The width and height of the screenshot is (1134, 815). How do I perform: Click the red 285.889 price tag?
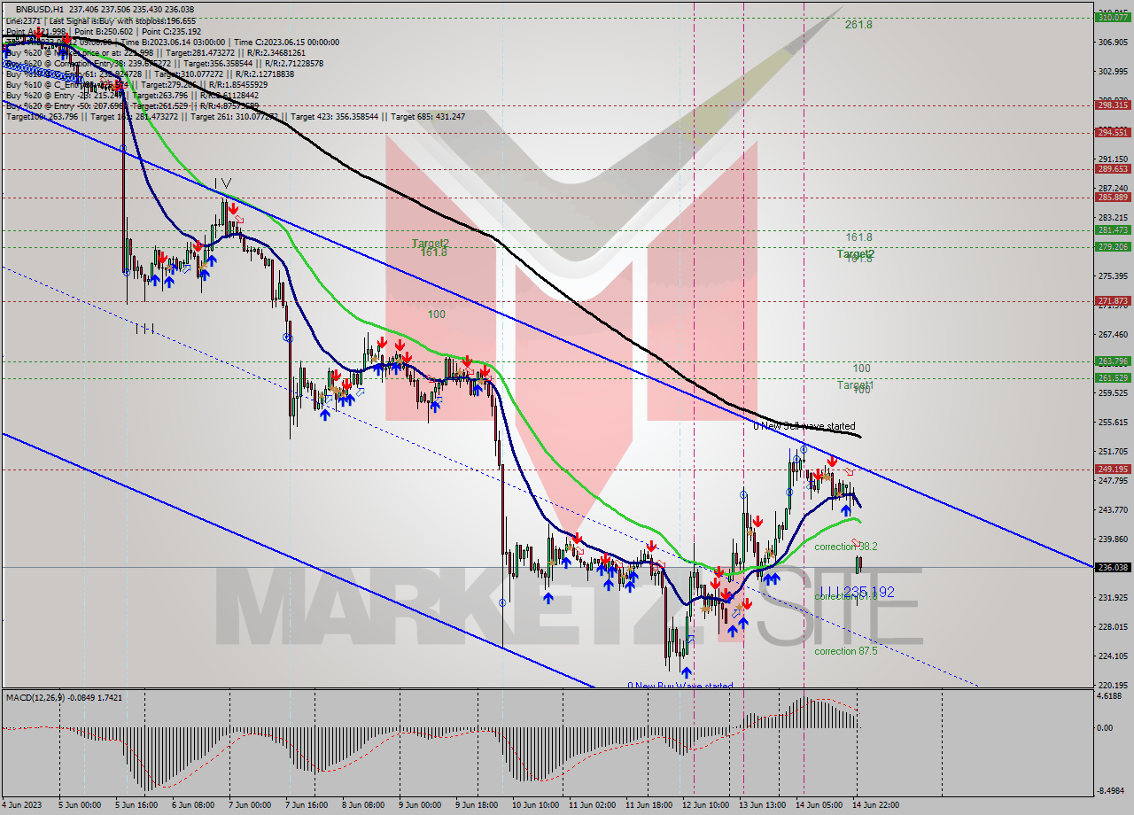point(1113,197)
